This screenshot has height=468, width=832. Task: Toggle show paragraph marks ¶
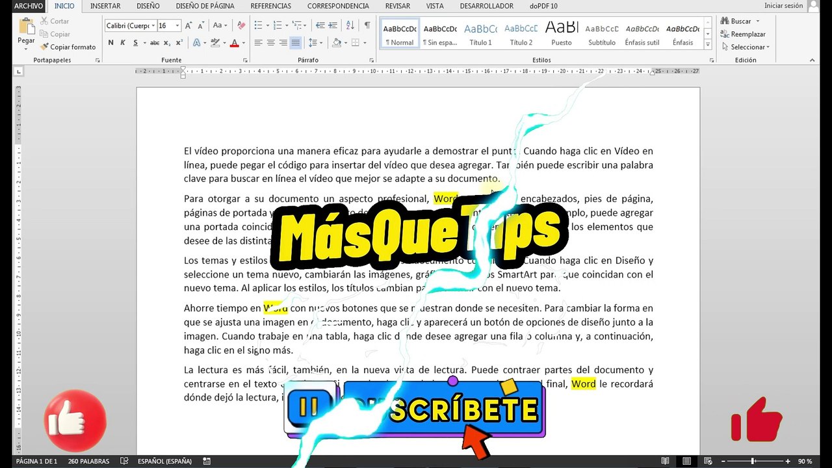point(367,25)
